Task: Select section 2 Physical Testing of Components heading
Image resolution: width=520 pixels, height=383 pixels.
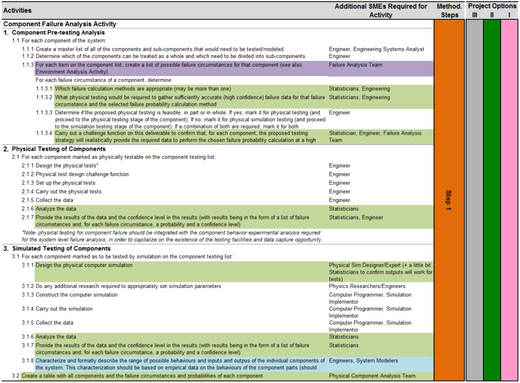Action: pos(58,149)
